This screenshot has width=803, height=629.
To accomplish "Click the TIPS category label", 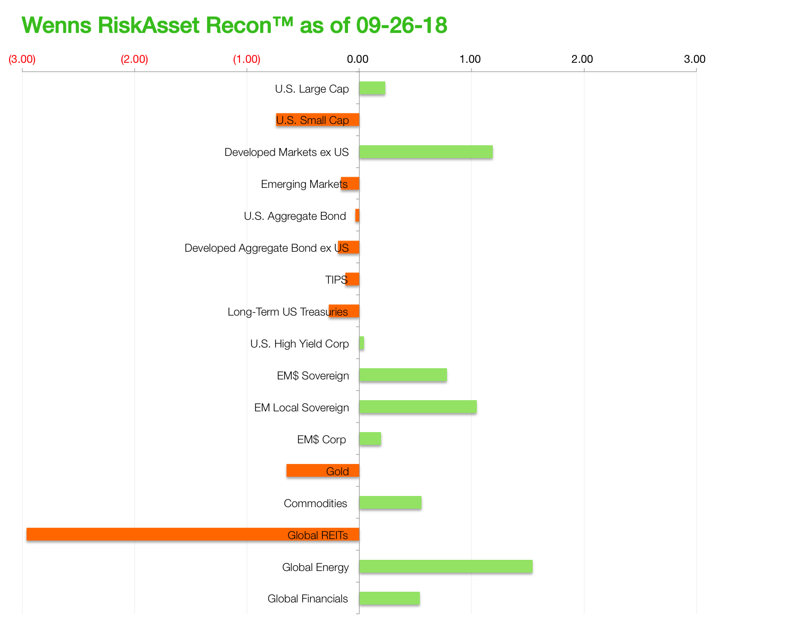I will pos(336,280).
